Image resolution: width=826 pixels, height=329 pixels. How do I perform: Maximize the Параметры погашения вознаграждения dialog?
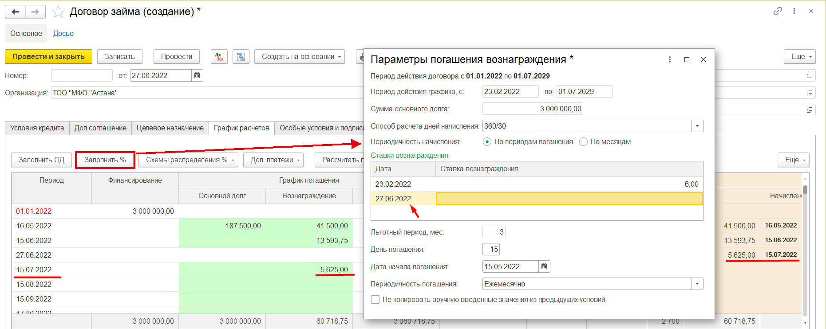click(687, 59)
